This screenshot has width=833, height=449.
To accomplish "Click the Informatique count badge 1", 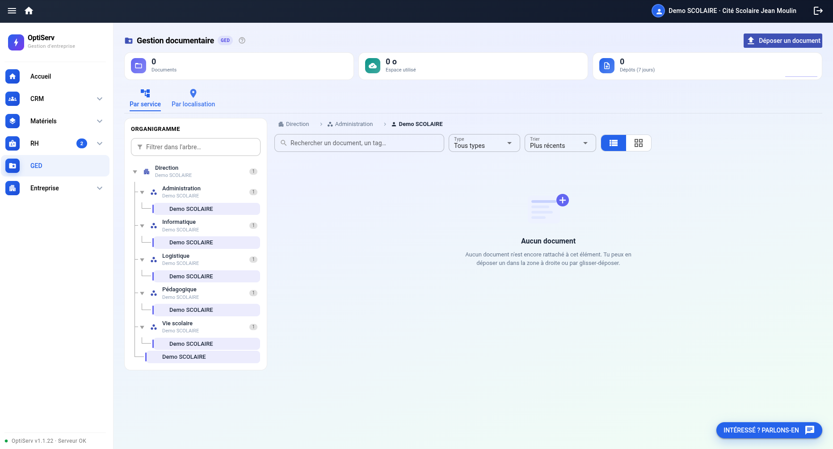I will tap(253, 226).
